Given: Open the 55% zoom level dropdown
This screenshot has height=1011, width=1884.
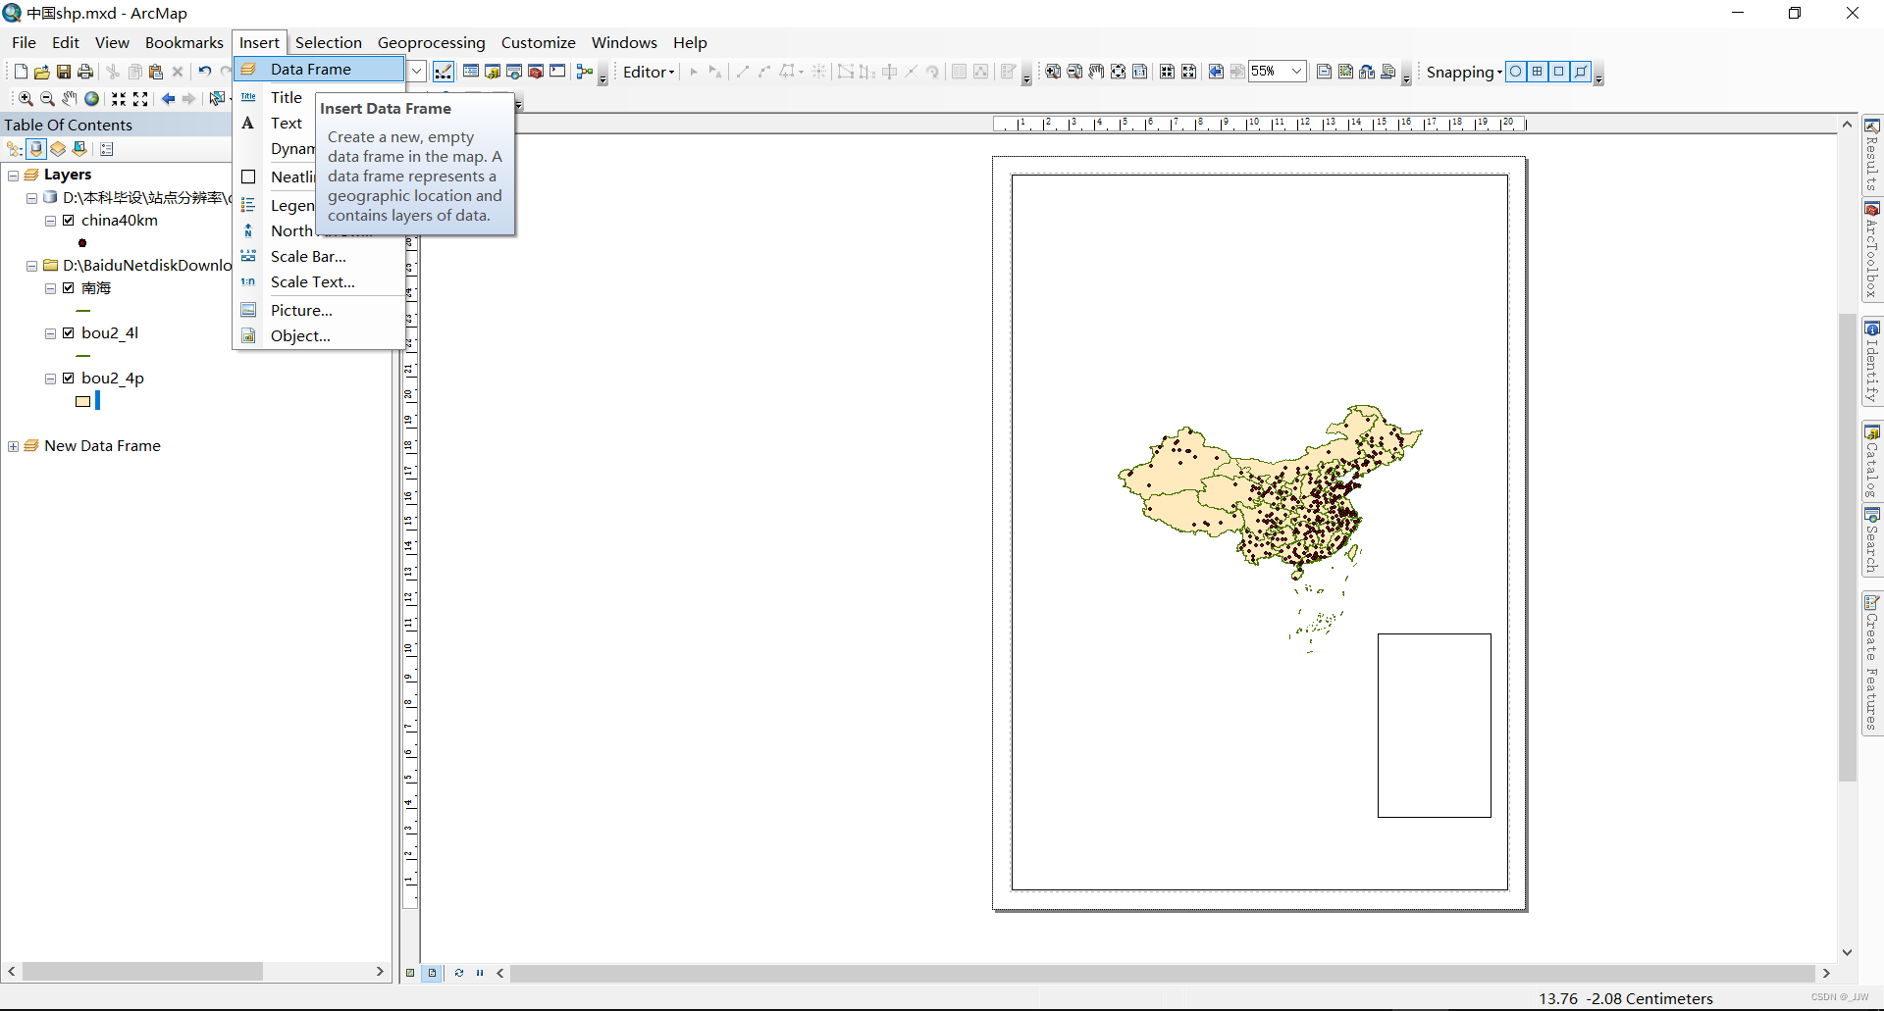Looking at the screenshot, I should point(1297,71).
